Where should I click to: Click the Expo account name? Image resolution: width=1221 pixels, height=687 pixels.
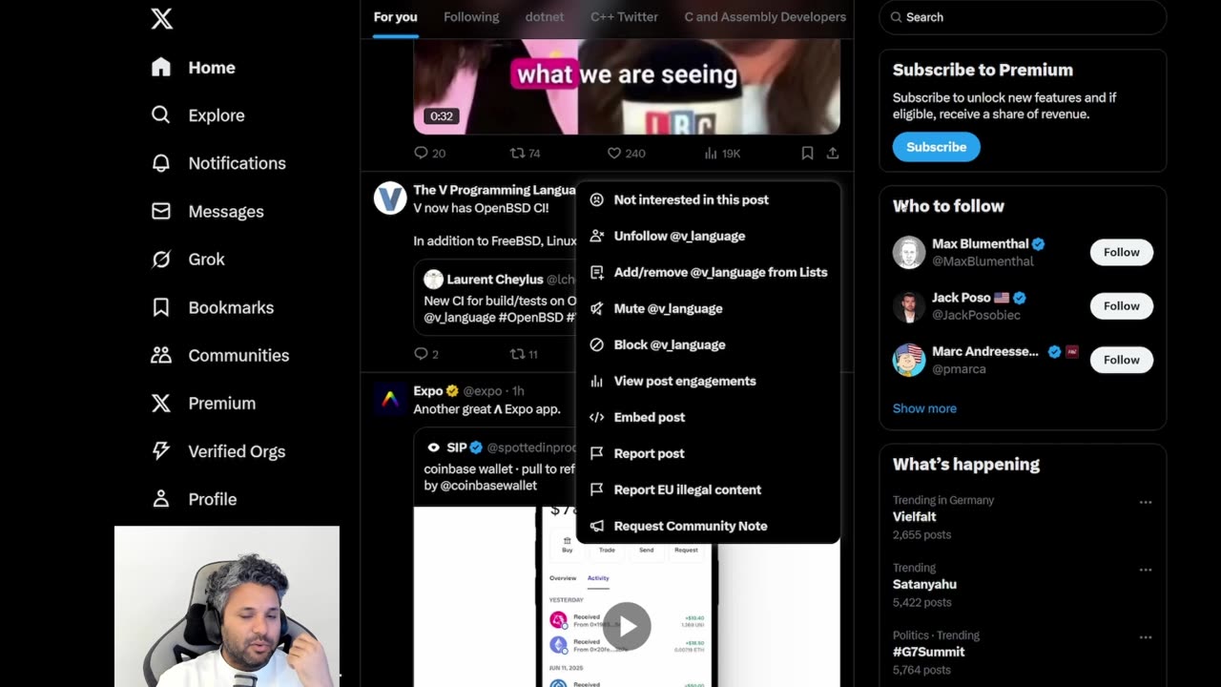(428, 391)
